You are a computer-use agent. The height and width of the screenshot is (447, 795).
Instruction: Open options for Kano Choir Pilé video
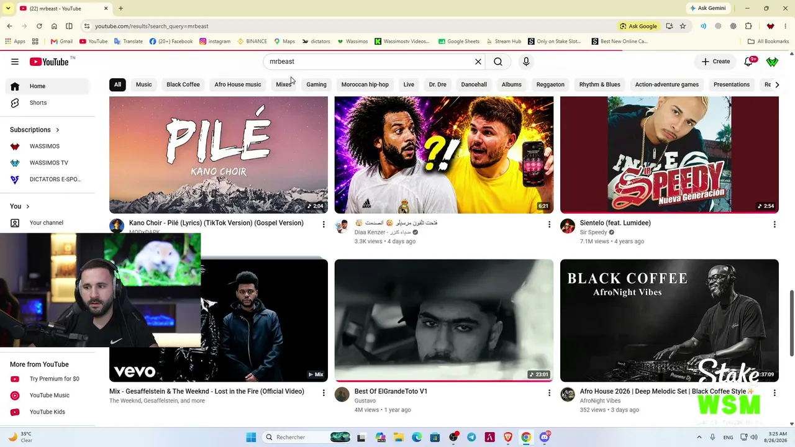coord(324,224)
